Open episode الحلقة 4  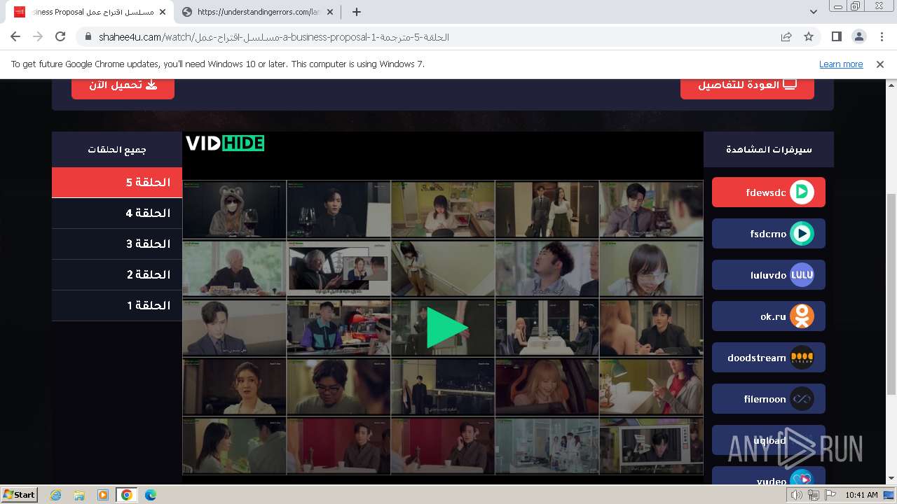(x=117, y=213)
